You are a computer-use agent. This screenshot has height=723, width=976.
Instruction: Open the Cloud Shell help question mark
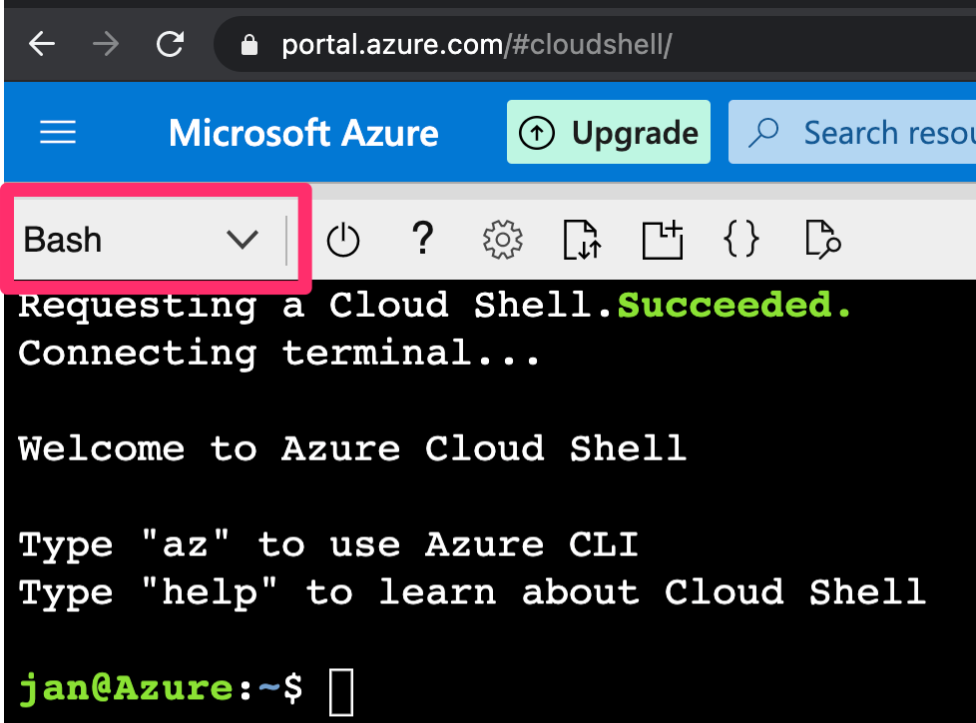coord(423,238)
